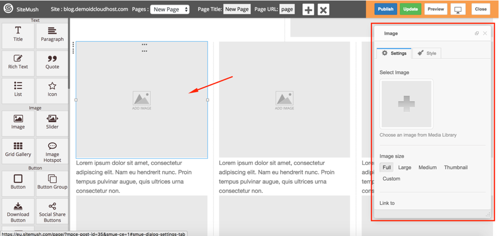Click the green Update button
499x236 pixels.
pos(410,9)
